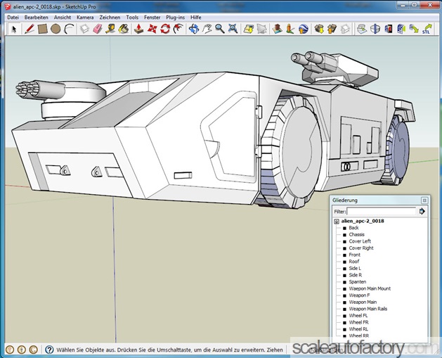Select Weapon Main in the outliner
Image resolution: width=442 pixels, height=358 pixels.
(x=363, y=302)
